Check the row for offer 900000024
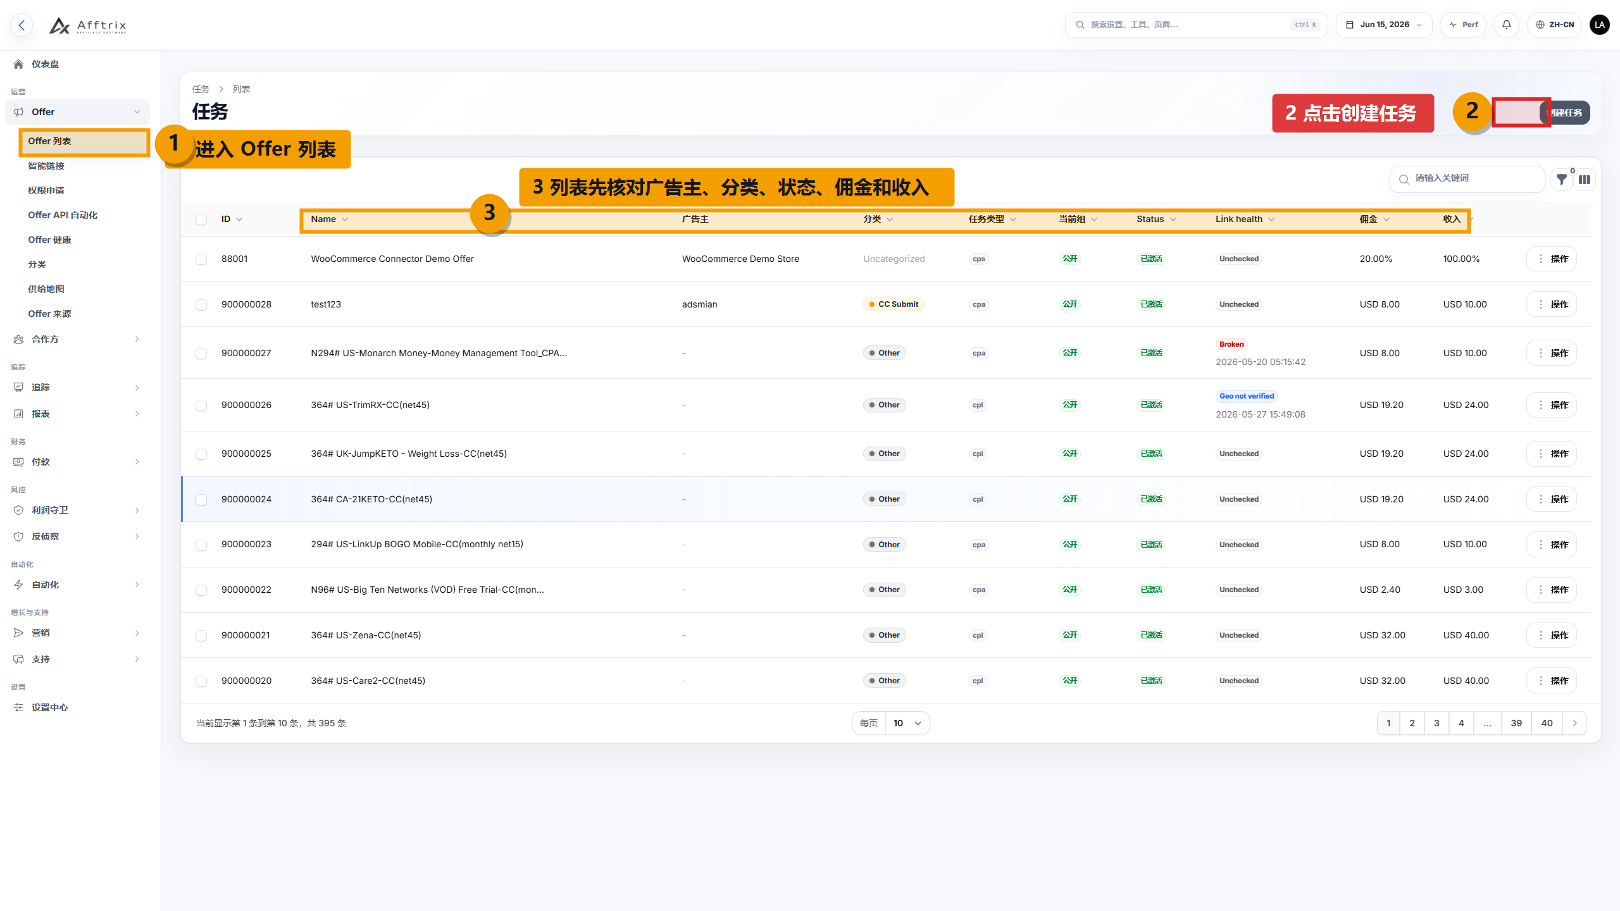The width and height of the screenshot is (1620, 911). [201, 500]
